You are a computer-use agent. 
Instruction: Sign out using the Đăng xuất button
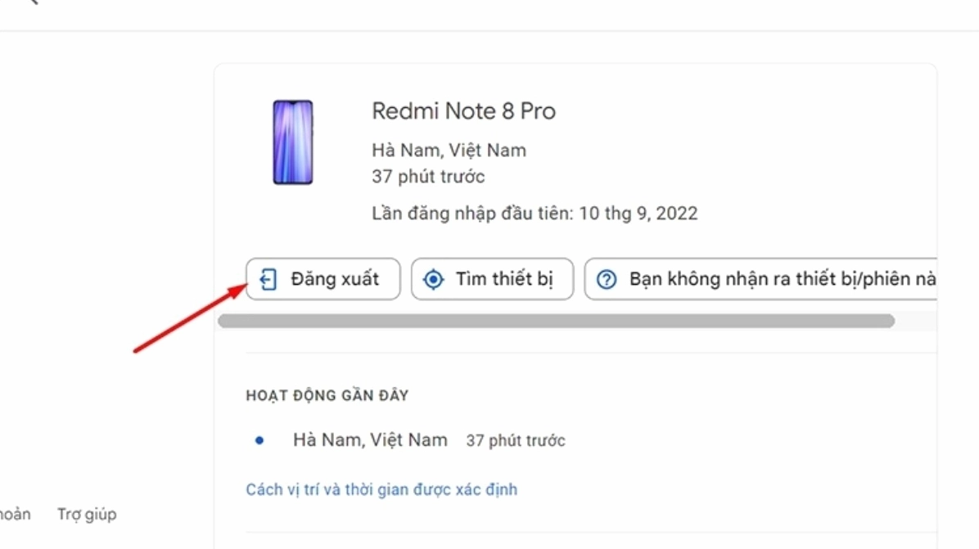[323, 279]
